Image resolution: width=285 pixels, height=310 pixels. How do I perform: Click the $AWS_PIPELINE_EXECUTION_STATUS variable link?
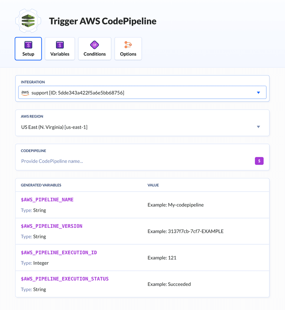(65, 278)
